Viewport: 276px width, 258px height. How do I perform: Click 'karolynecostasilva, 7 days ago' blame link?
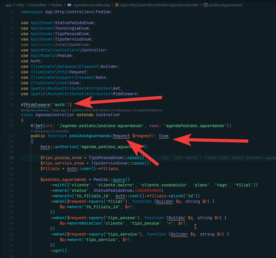[x=44, y=110]
